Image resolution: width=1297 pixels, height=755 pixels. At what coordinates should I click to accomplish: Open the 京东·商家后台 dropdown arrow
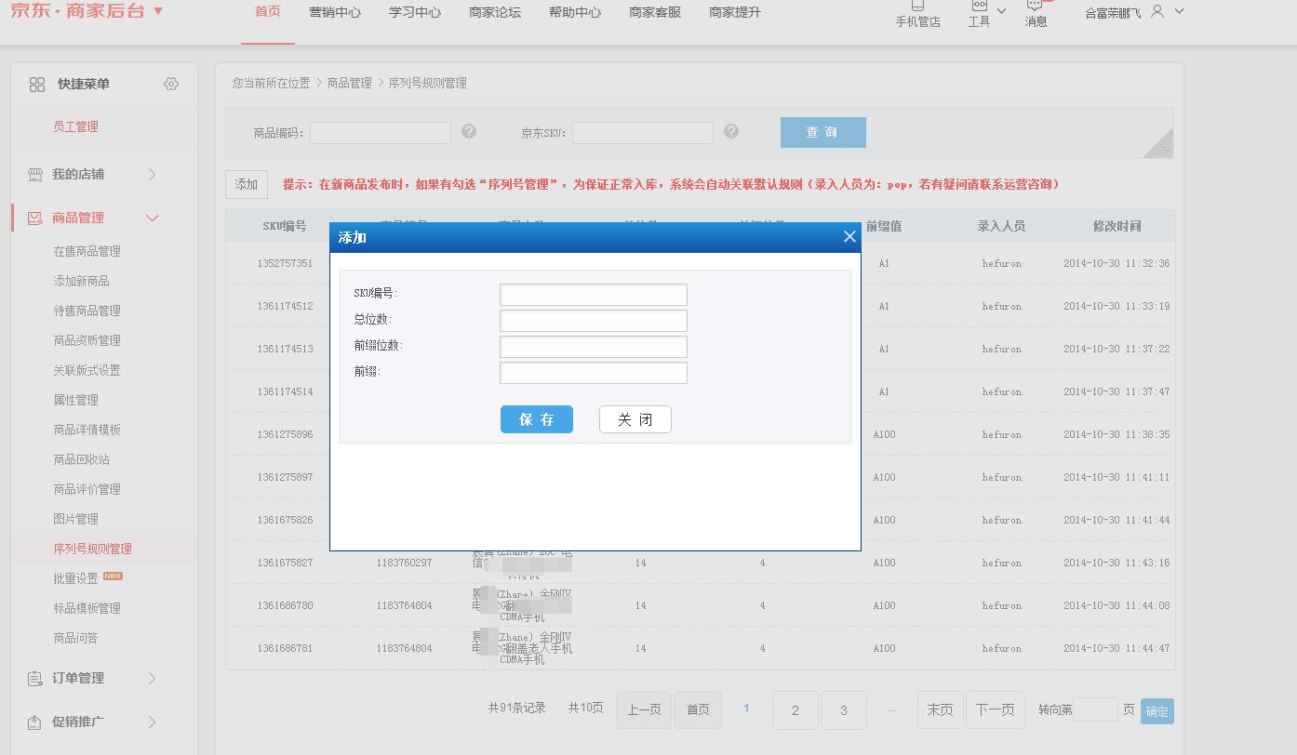(x=158, y=11)
